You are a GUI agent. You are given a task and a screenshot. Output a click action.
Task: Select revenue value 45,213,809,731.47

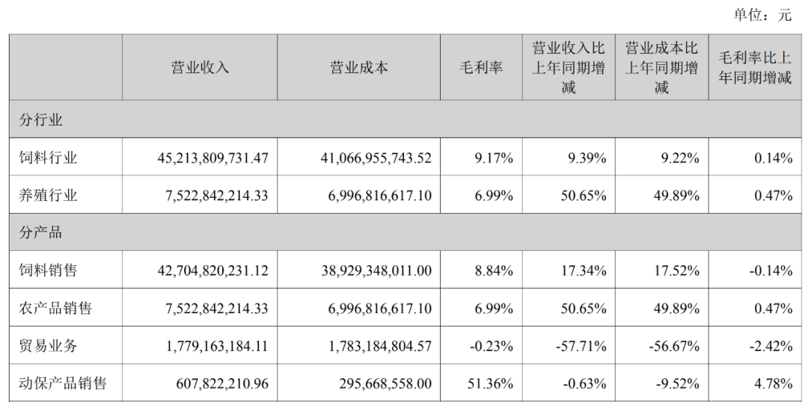(212, 158)
